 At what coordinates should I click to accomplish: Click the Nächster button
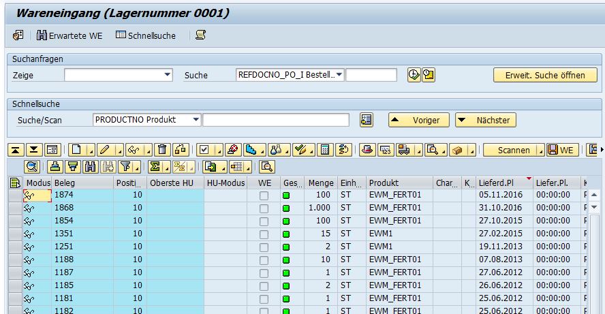[486, 121]
